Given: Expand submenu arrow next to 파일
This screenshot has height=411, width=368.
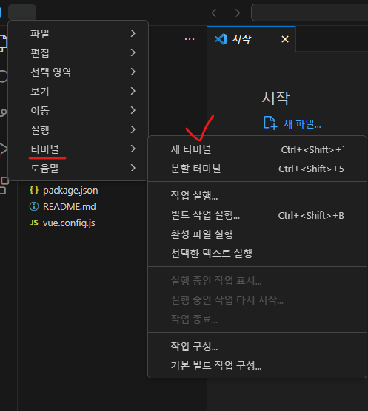Looking at the screenshot, I should point(133,33).
